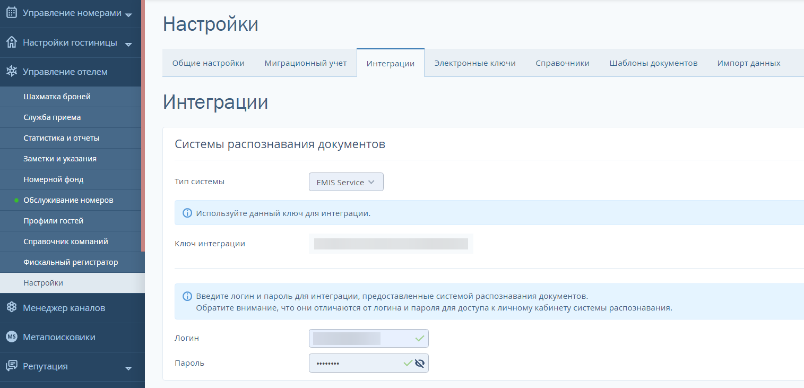804x388 pixels.
Task: Click the Ключ интеграции value field
Action: pos(391,244)
